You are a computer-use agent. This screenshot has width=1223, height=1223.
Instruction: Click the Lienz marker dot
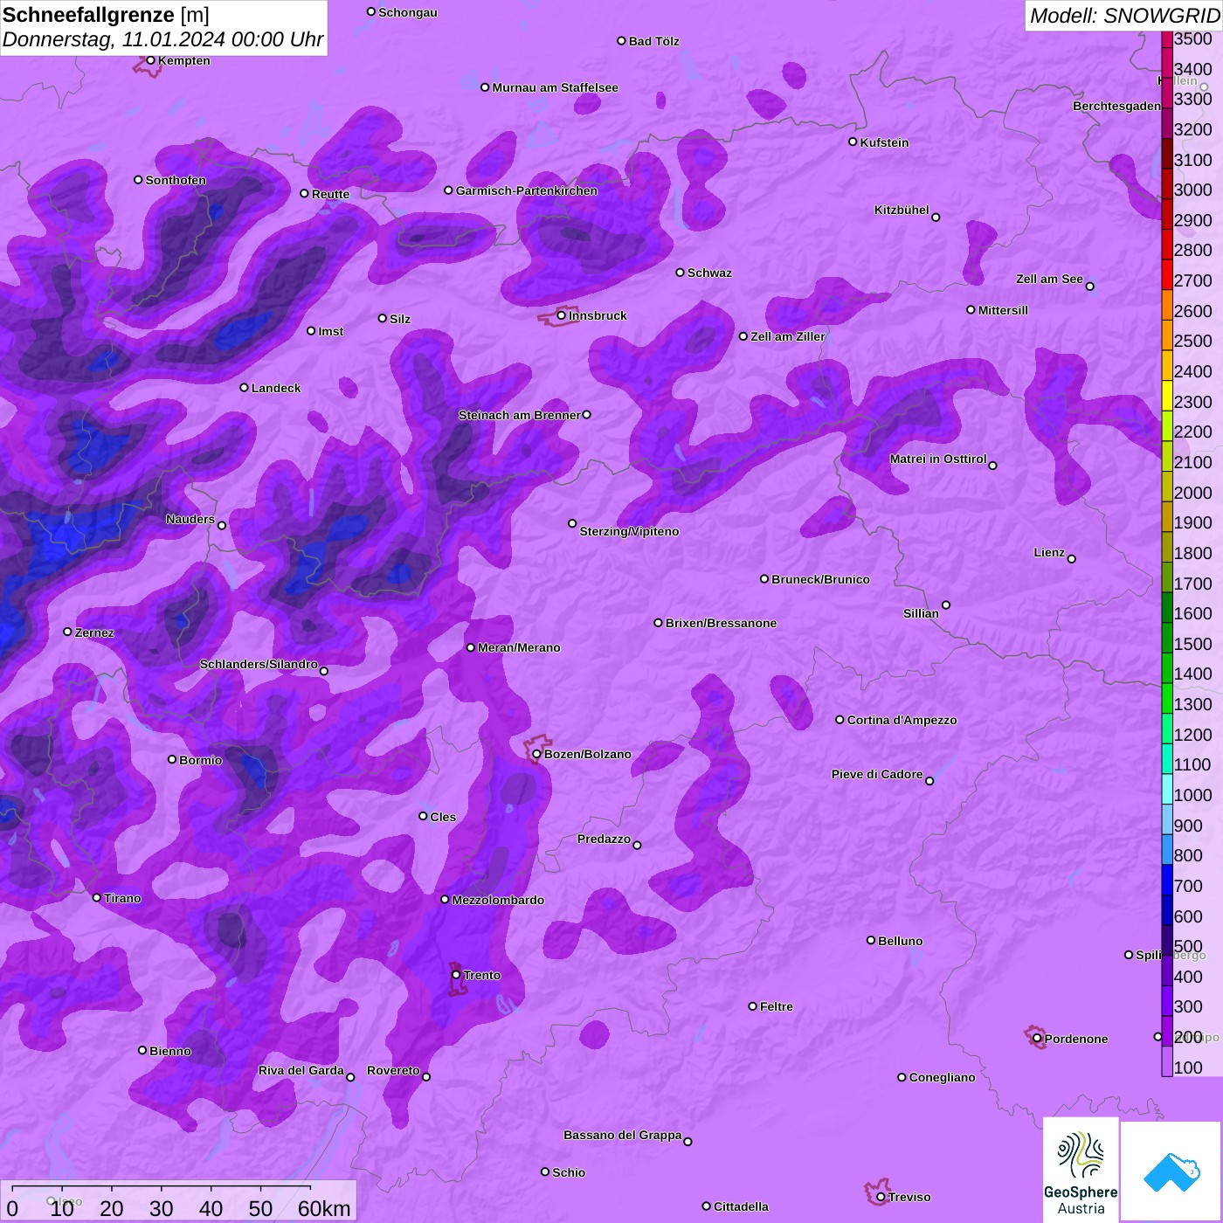(1072, 559)
